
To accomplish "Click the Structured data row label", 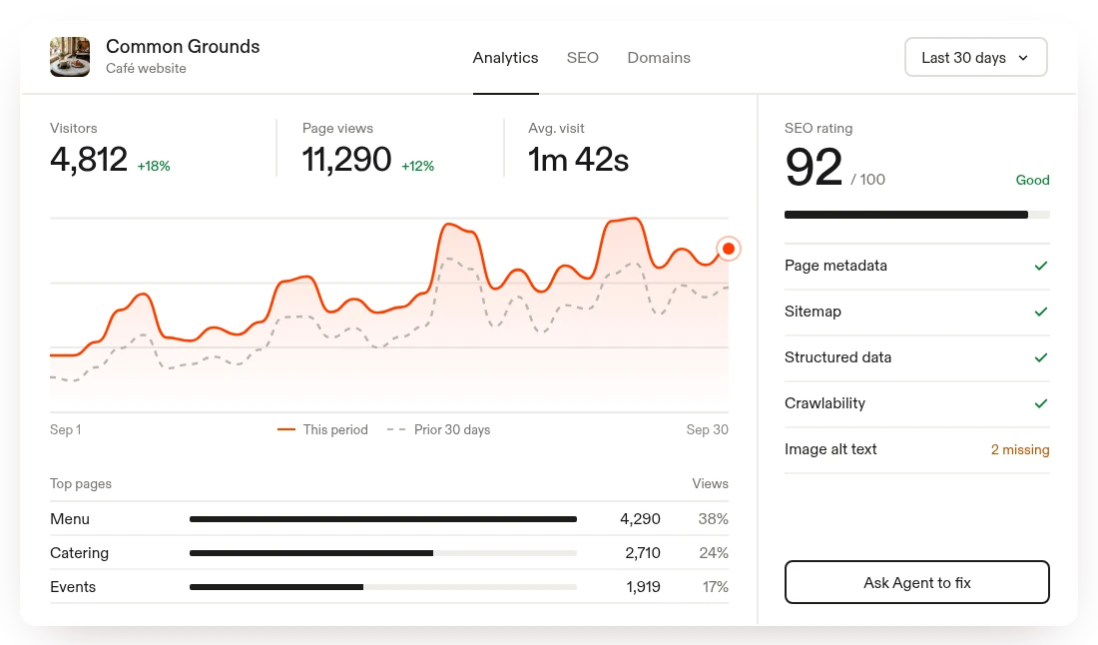I will coord(838,357).
